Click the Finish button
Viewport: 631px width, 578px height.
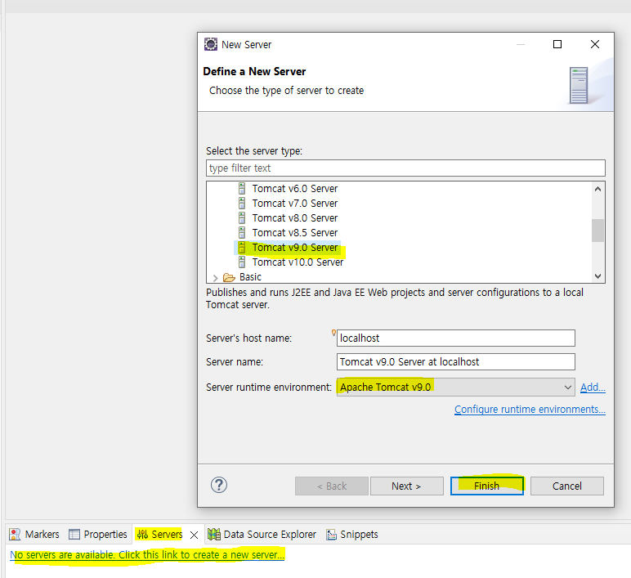[x=486, y=486]
